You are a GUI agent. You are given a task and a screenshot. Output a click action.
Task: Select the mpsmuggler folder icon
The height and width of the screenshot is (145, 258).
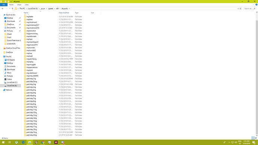tap(25, 65)
